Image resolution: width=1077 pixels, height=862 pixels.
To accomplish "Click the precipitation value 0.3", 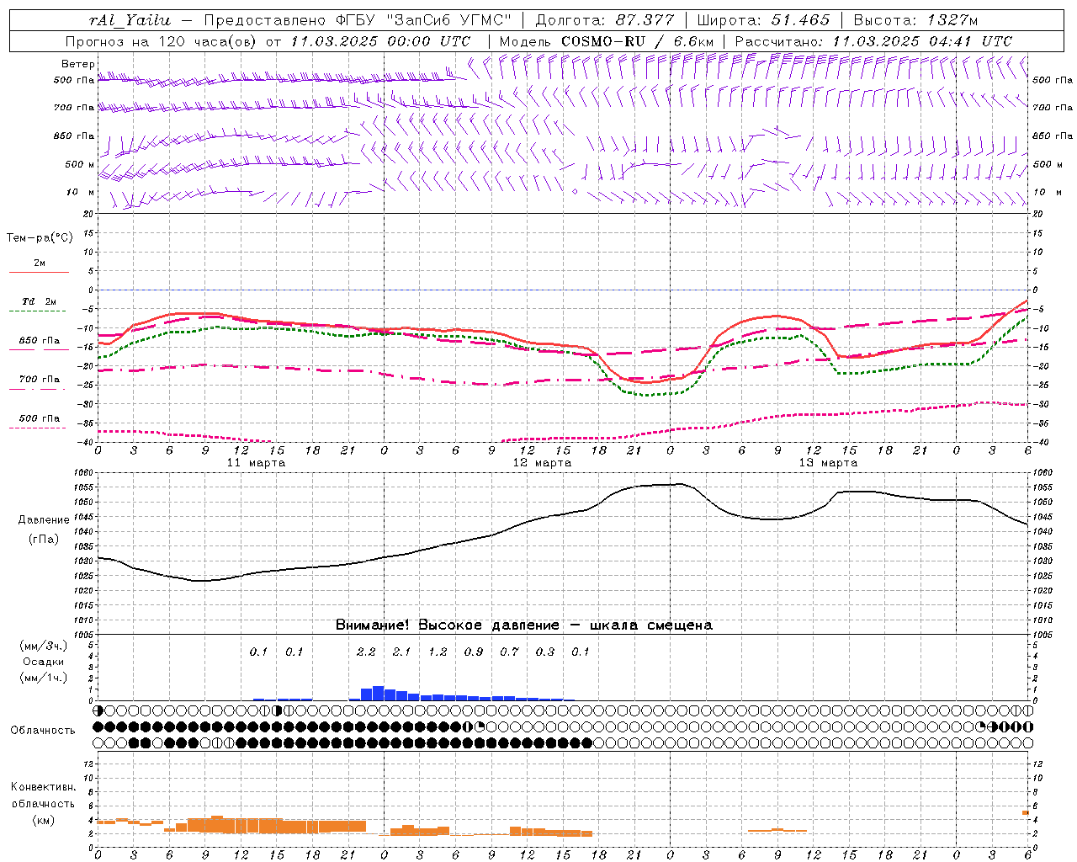I will pos(545,652).
